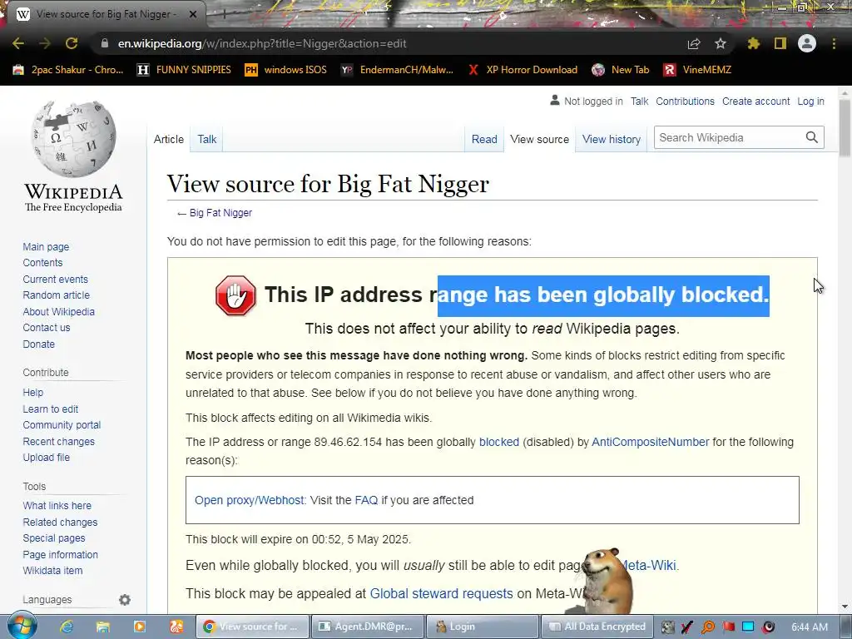Click the blue monitor tray icon

click(x=748, y=627)
